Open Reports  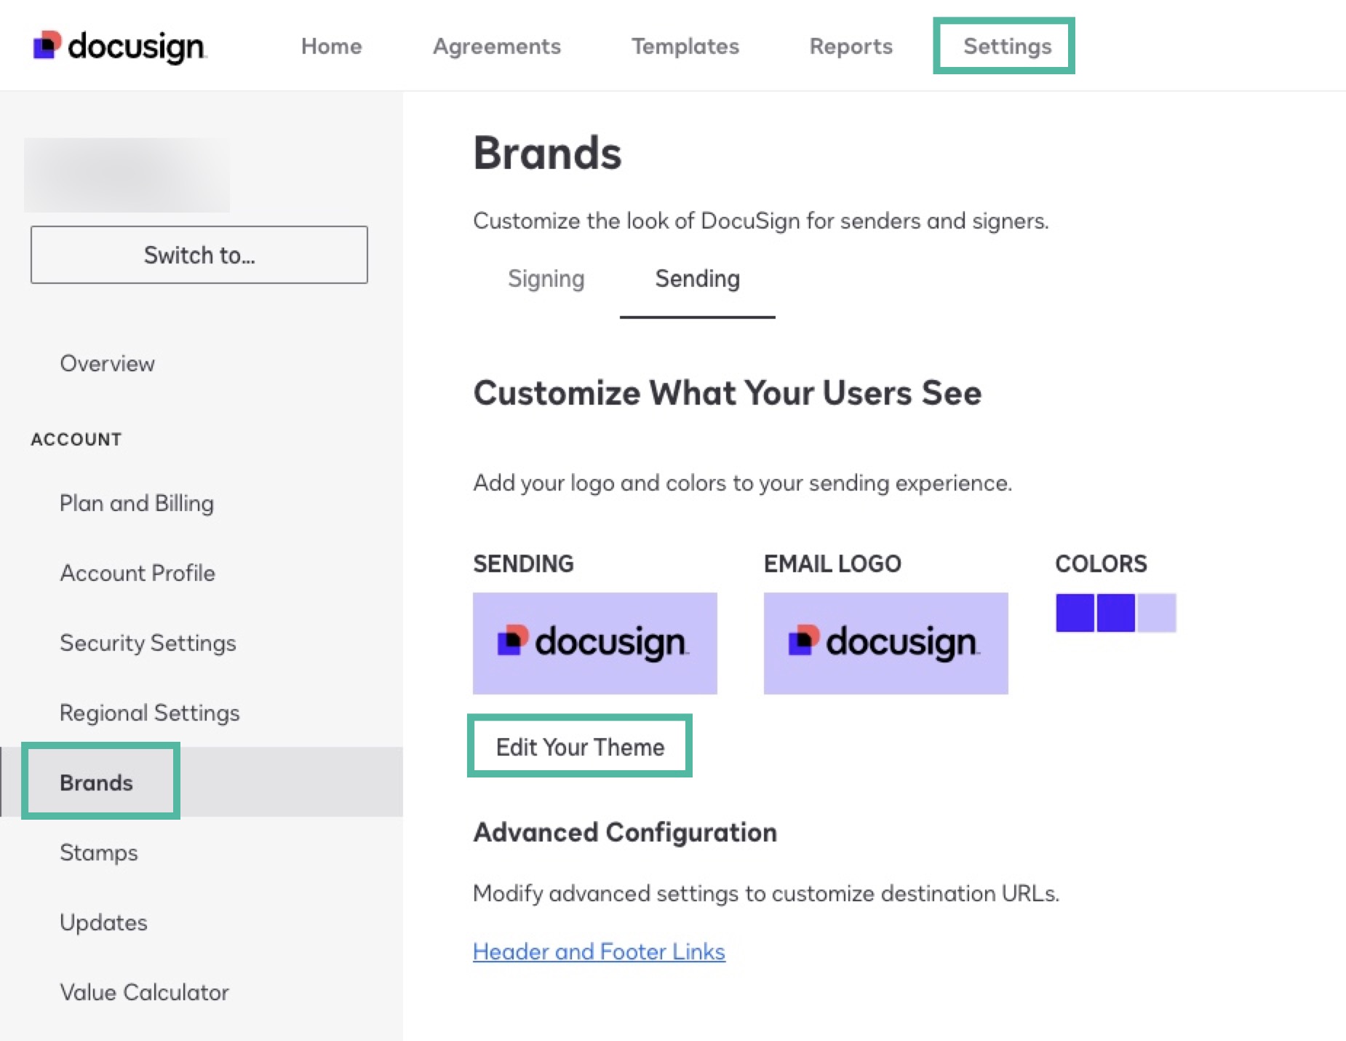(851, 45)
